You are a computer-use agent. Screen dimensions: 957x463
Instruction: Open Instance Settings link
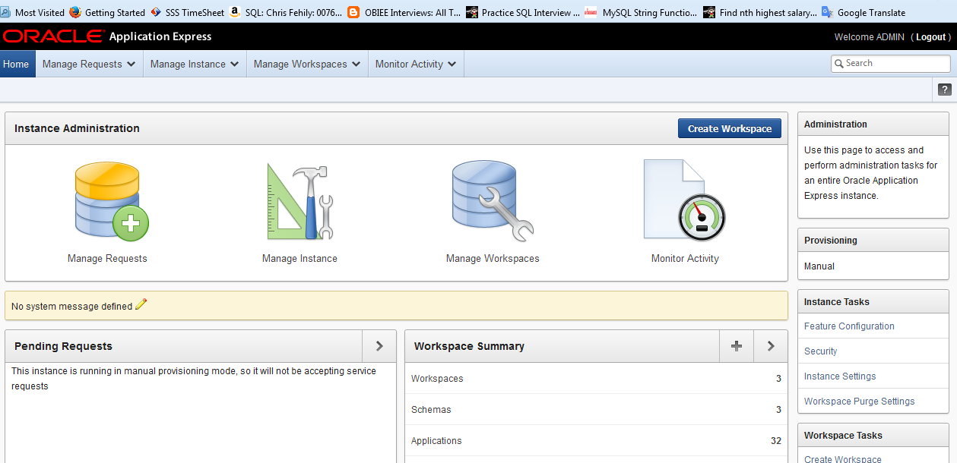840,376
